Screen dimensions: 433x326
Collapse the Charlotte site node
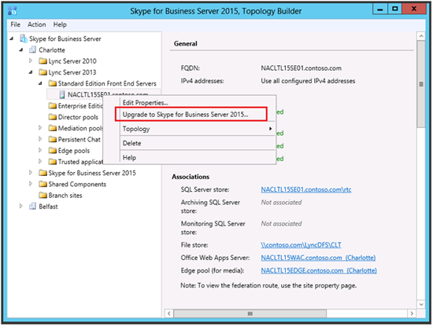coord(21,49)
